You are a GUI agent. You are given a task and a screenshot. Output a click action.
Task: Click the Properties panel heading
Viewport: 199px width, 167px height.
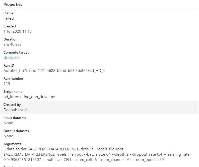pyautogui.click(x=13, y=5)
